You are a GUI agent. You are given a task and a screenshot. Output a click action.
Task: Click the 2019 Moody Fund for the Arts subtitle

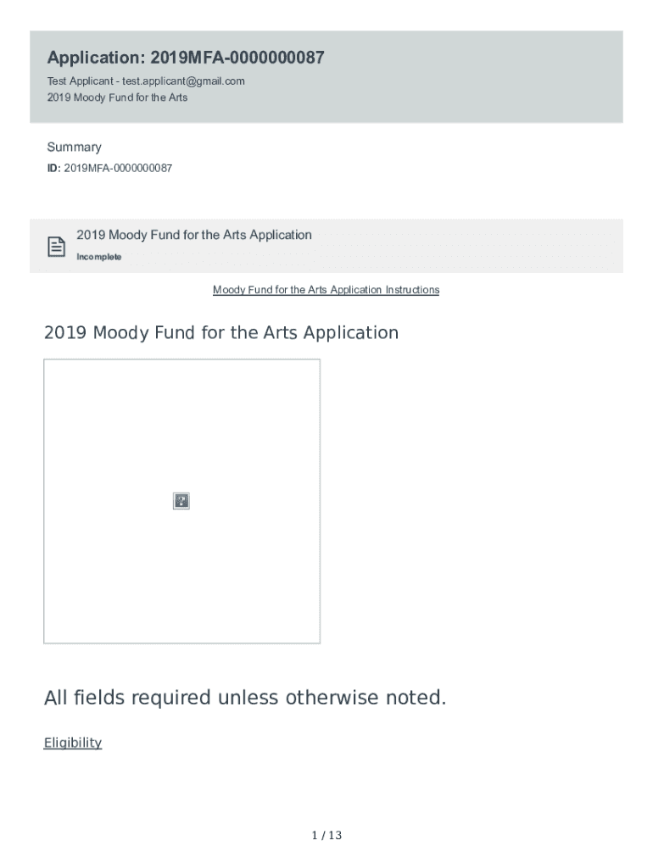tap(117, 97)
